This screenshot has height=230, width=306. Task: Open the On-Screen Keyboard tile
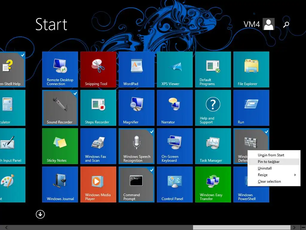pos(175,146)
